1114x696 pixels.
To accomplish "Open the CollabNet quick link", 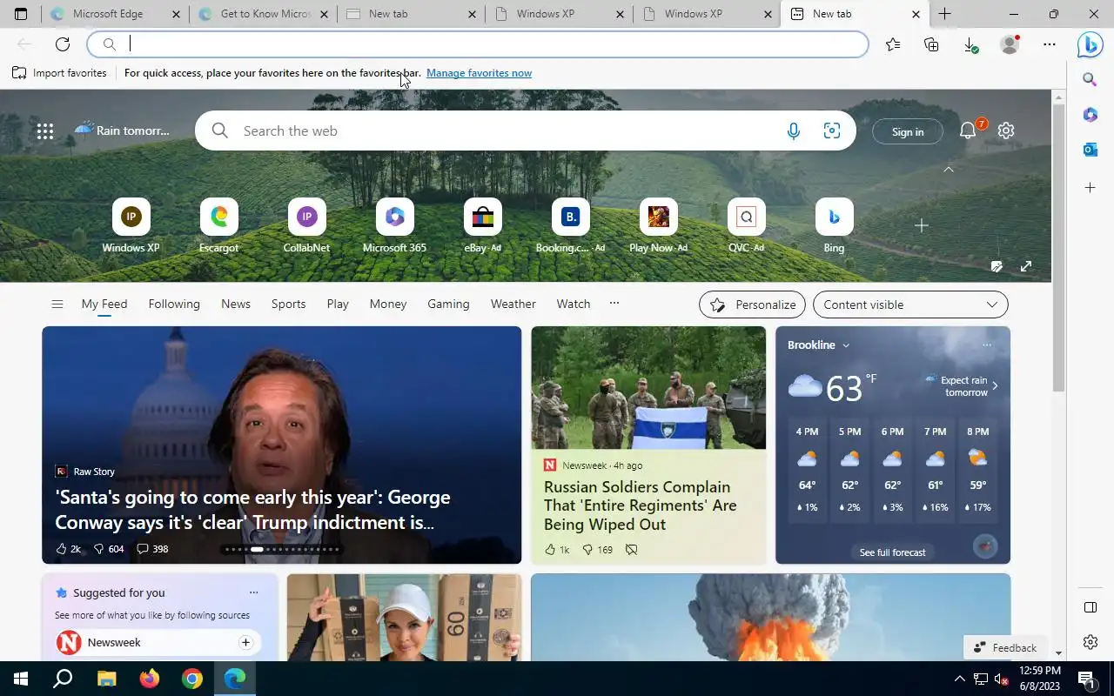I will click(306, 226).
